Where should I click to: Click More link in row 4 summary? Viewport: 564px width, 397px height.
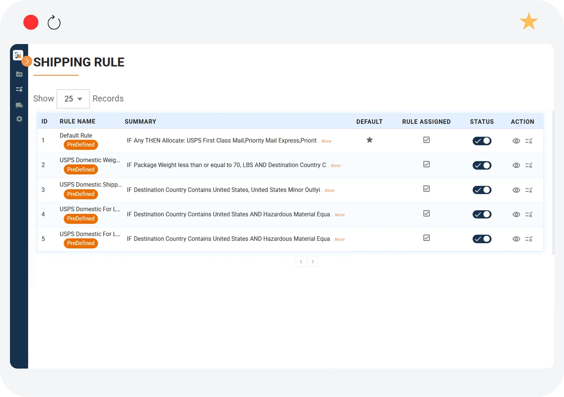[340, 215]
